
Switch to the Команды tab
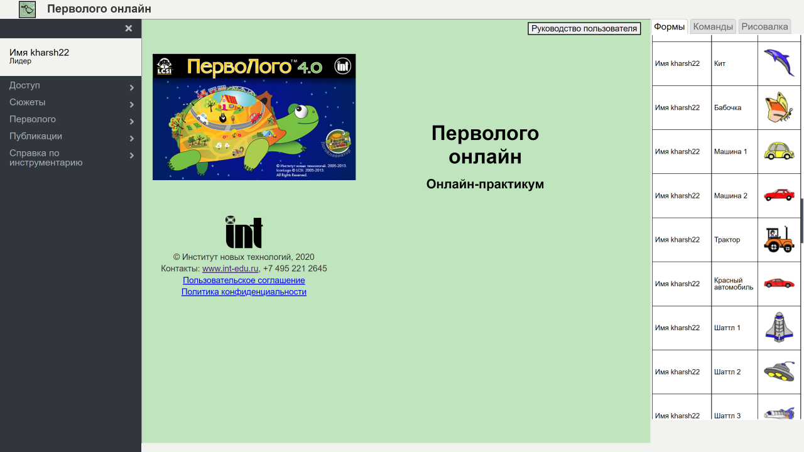coord(713,26)
